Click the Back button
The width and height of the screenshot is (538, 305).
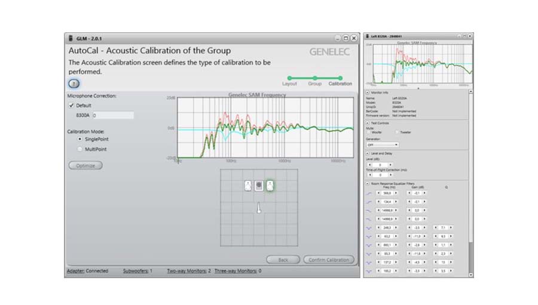(283, 260)
